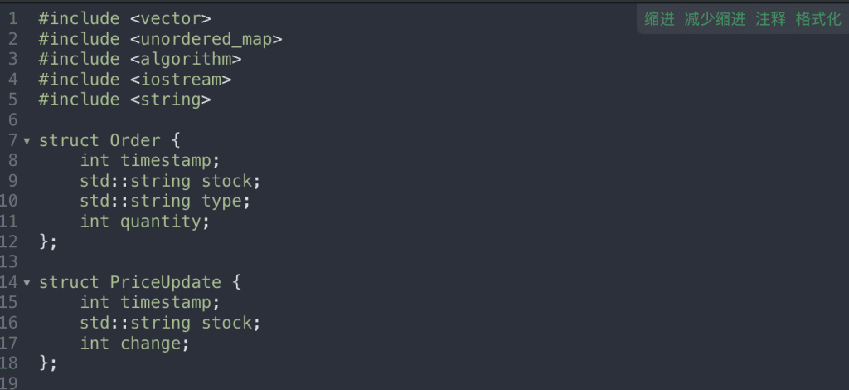The image size is (849, 390).
Task: Select line number 12 in the gutter
Action: [9, 241]
